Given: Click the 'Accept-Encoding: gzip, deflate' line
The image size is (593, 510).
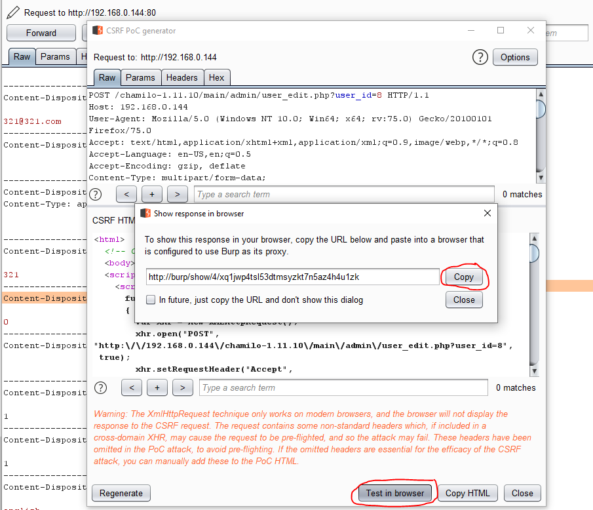Looking at the screenshot, I should coord(167,166).
